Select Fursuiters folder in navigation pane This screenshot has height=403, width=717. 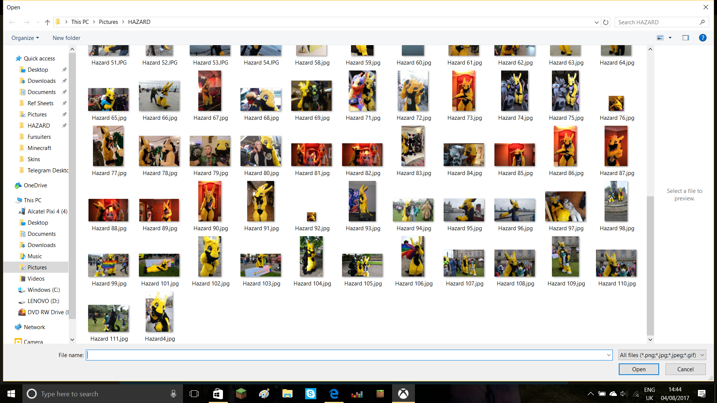39,137
